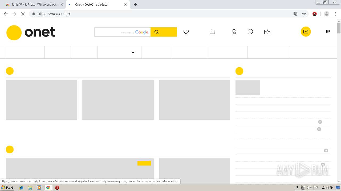Click the small thumbnail in right column

248,87
